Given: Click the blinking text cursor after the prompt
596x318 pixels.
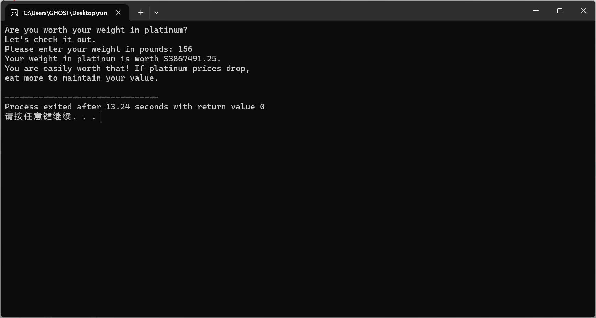Looking at the screenshot, I should click(x=101, y=116).
